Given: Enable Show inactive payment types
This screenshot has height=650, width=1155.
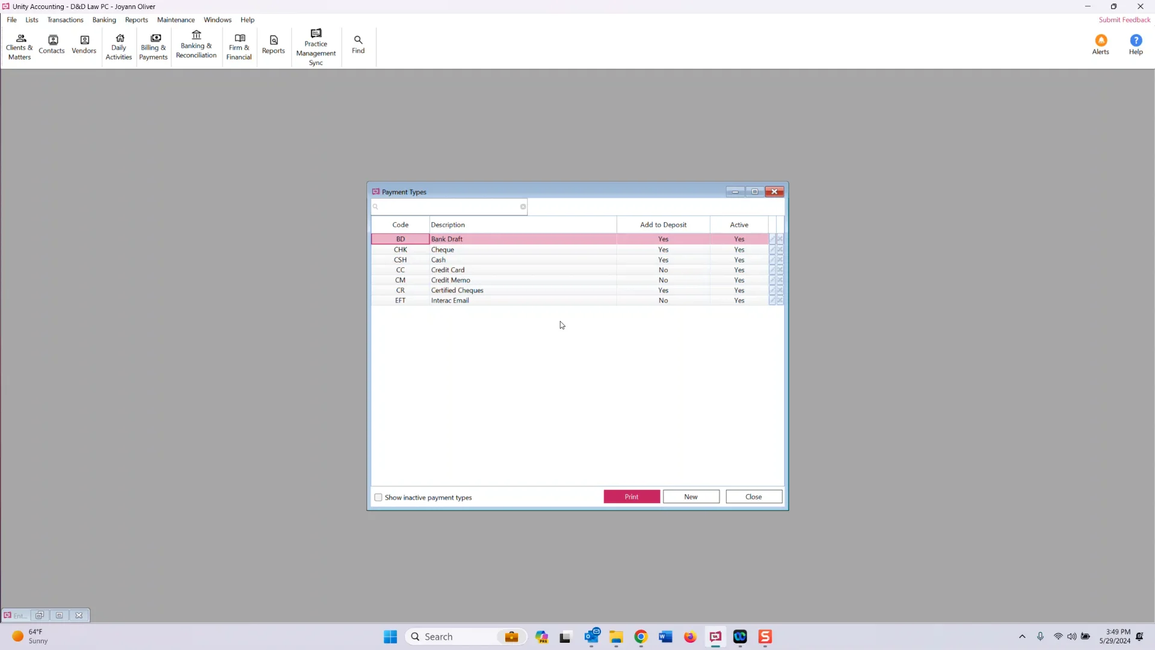Looking at the screenshot, I should tap(378, 497).
